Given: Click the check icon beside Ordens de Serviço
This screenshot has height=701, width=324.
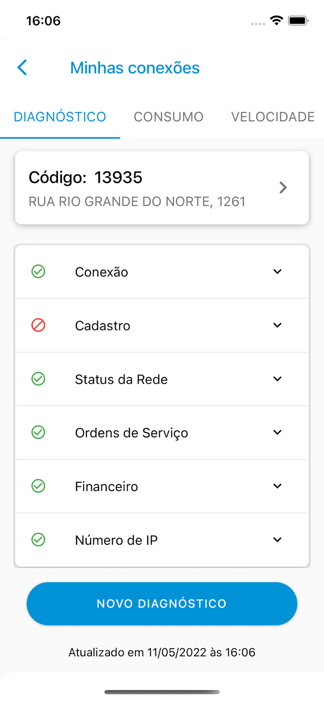Looking at the screenshot, I should [38, 432].
